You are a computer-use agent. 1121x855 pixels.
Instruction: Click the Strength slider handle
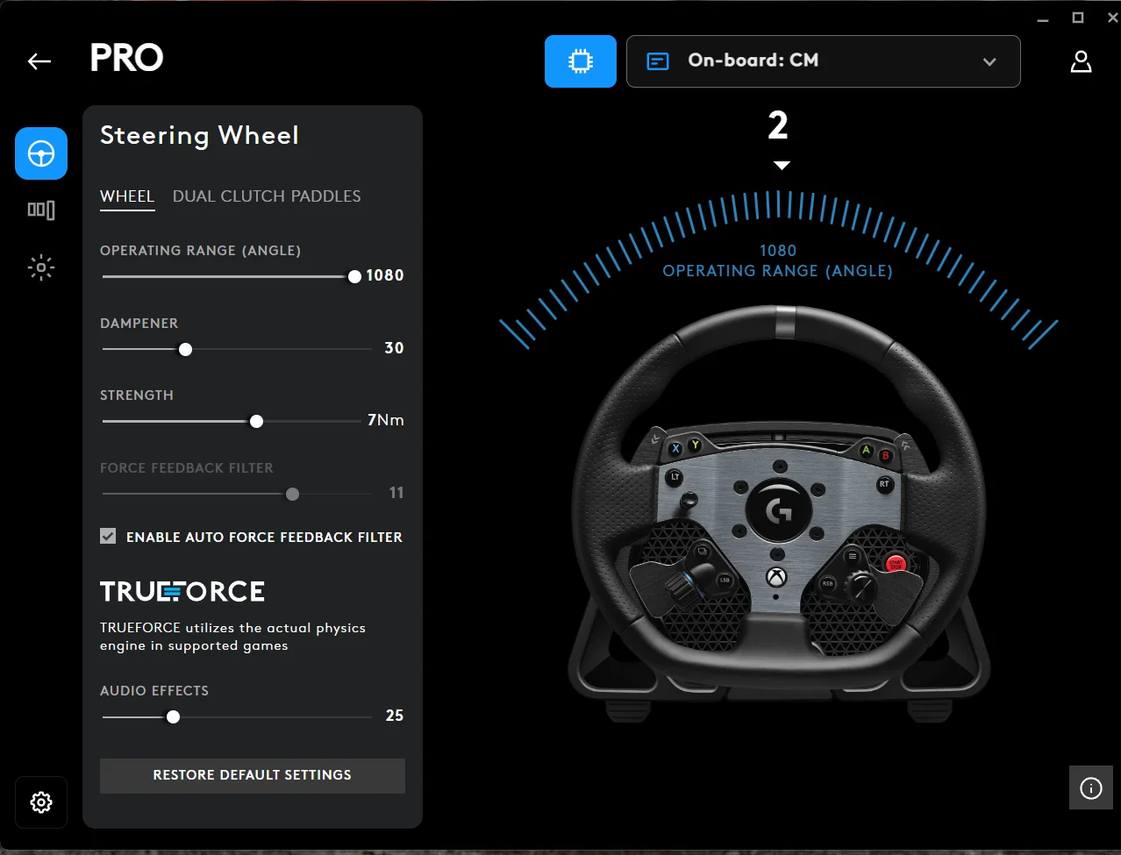click(x=256, y=422)
